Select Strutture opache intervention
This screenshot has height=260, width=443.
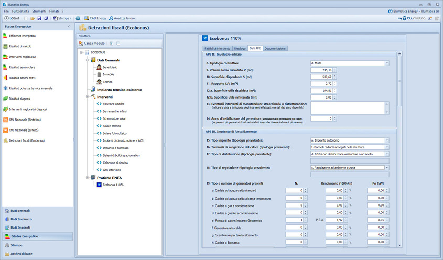pos(113,104)
